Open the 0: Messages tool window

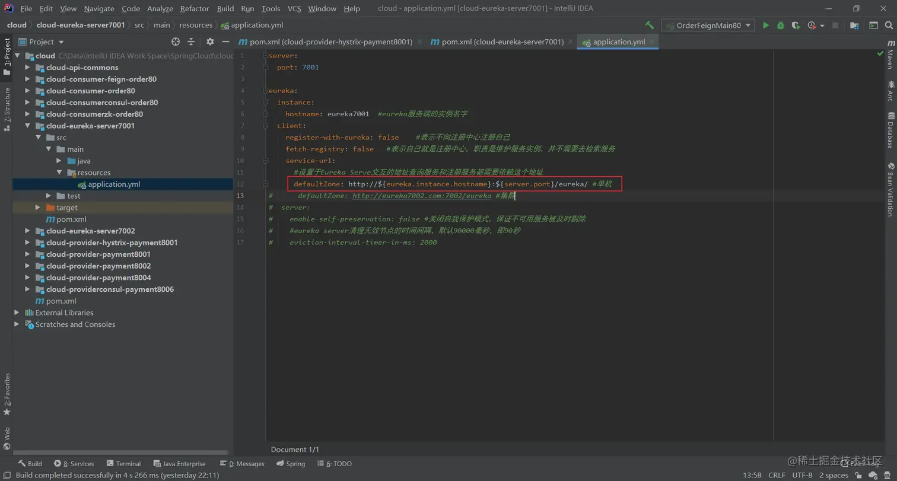[x=242, y=464]
